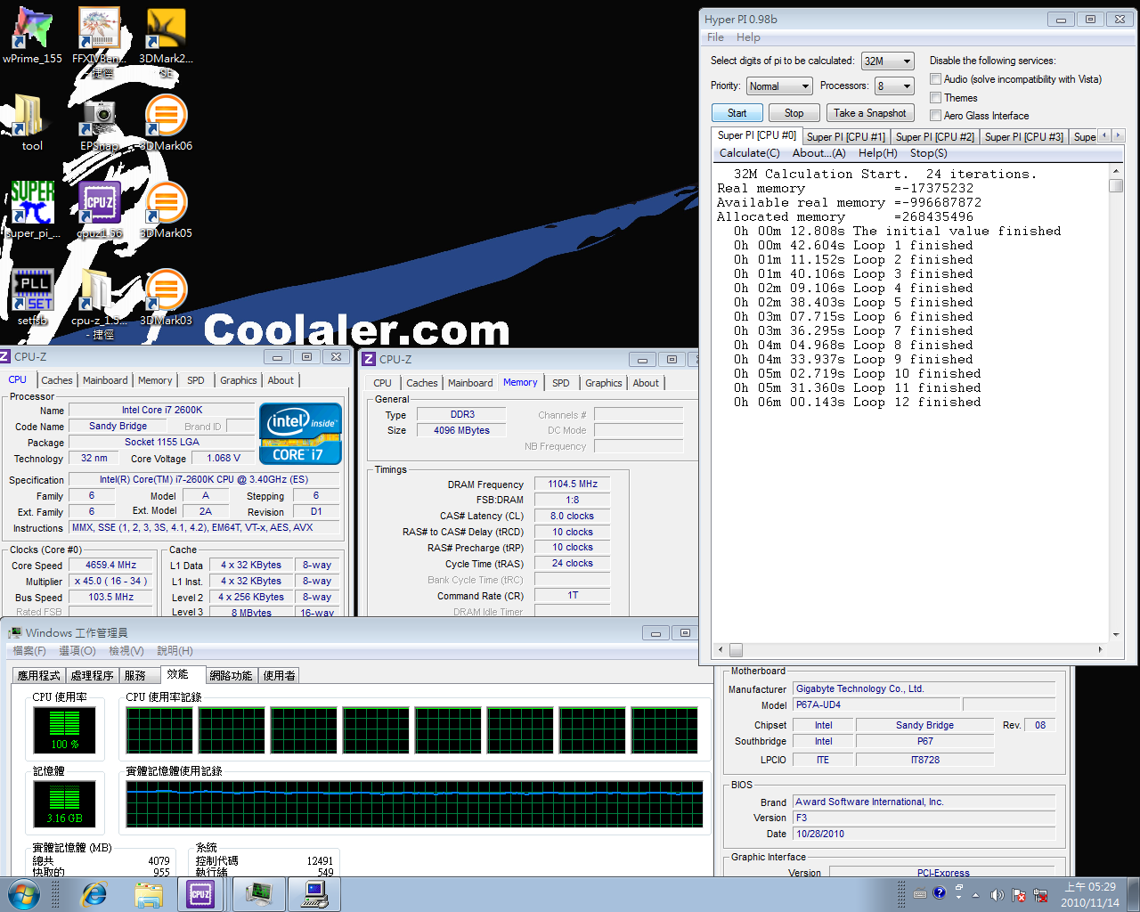Enable Audio service disabling checkbox
This screenshot has height=912, width=1140.
point(935,79)
